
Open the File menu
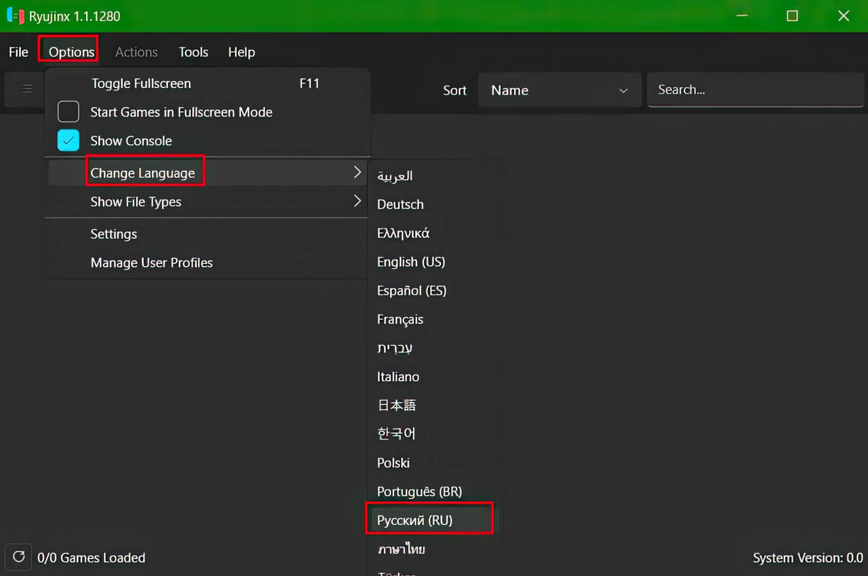(18, 52)
